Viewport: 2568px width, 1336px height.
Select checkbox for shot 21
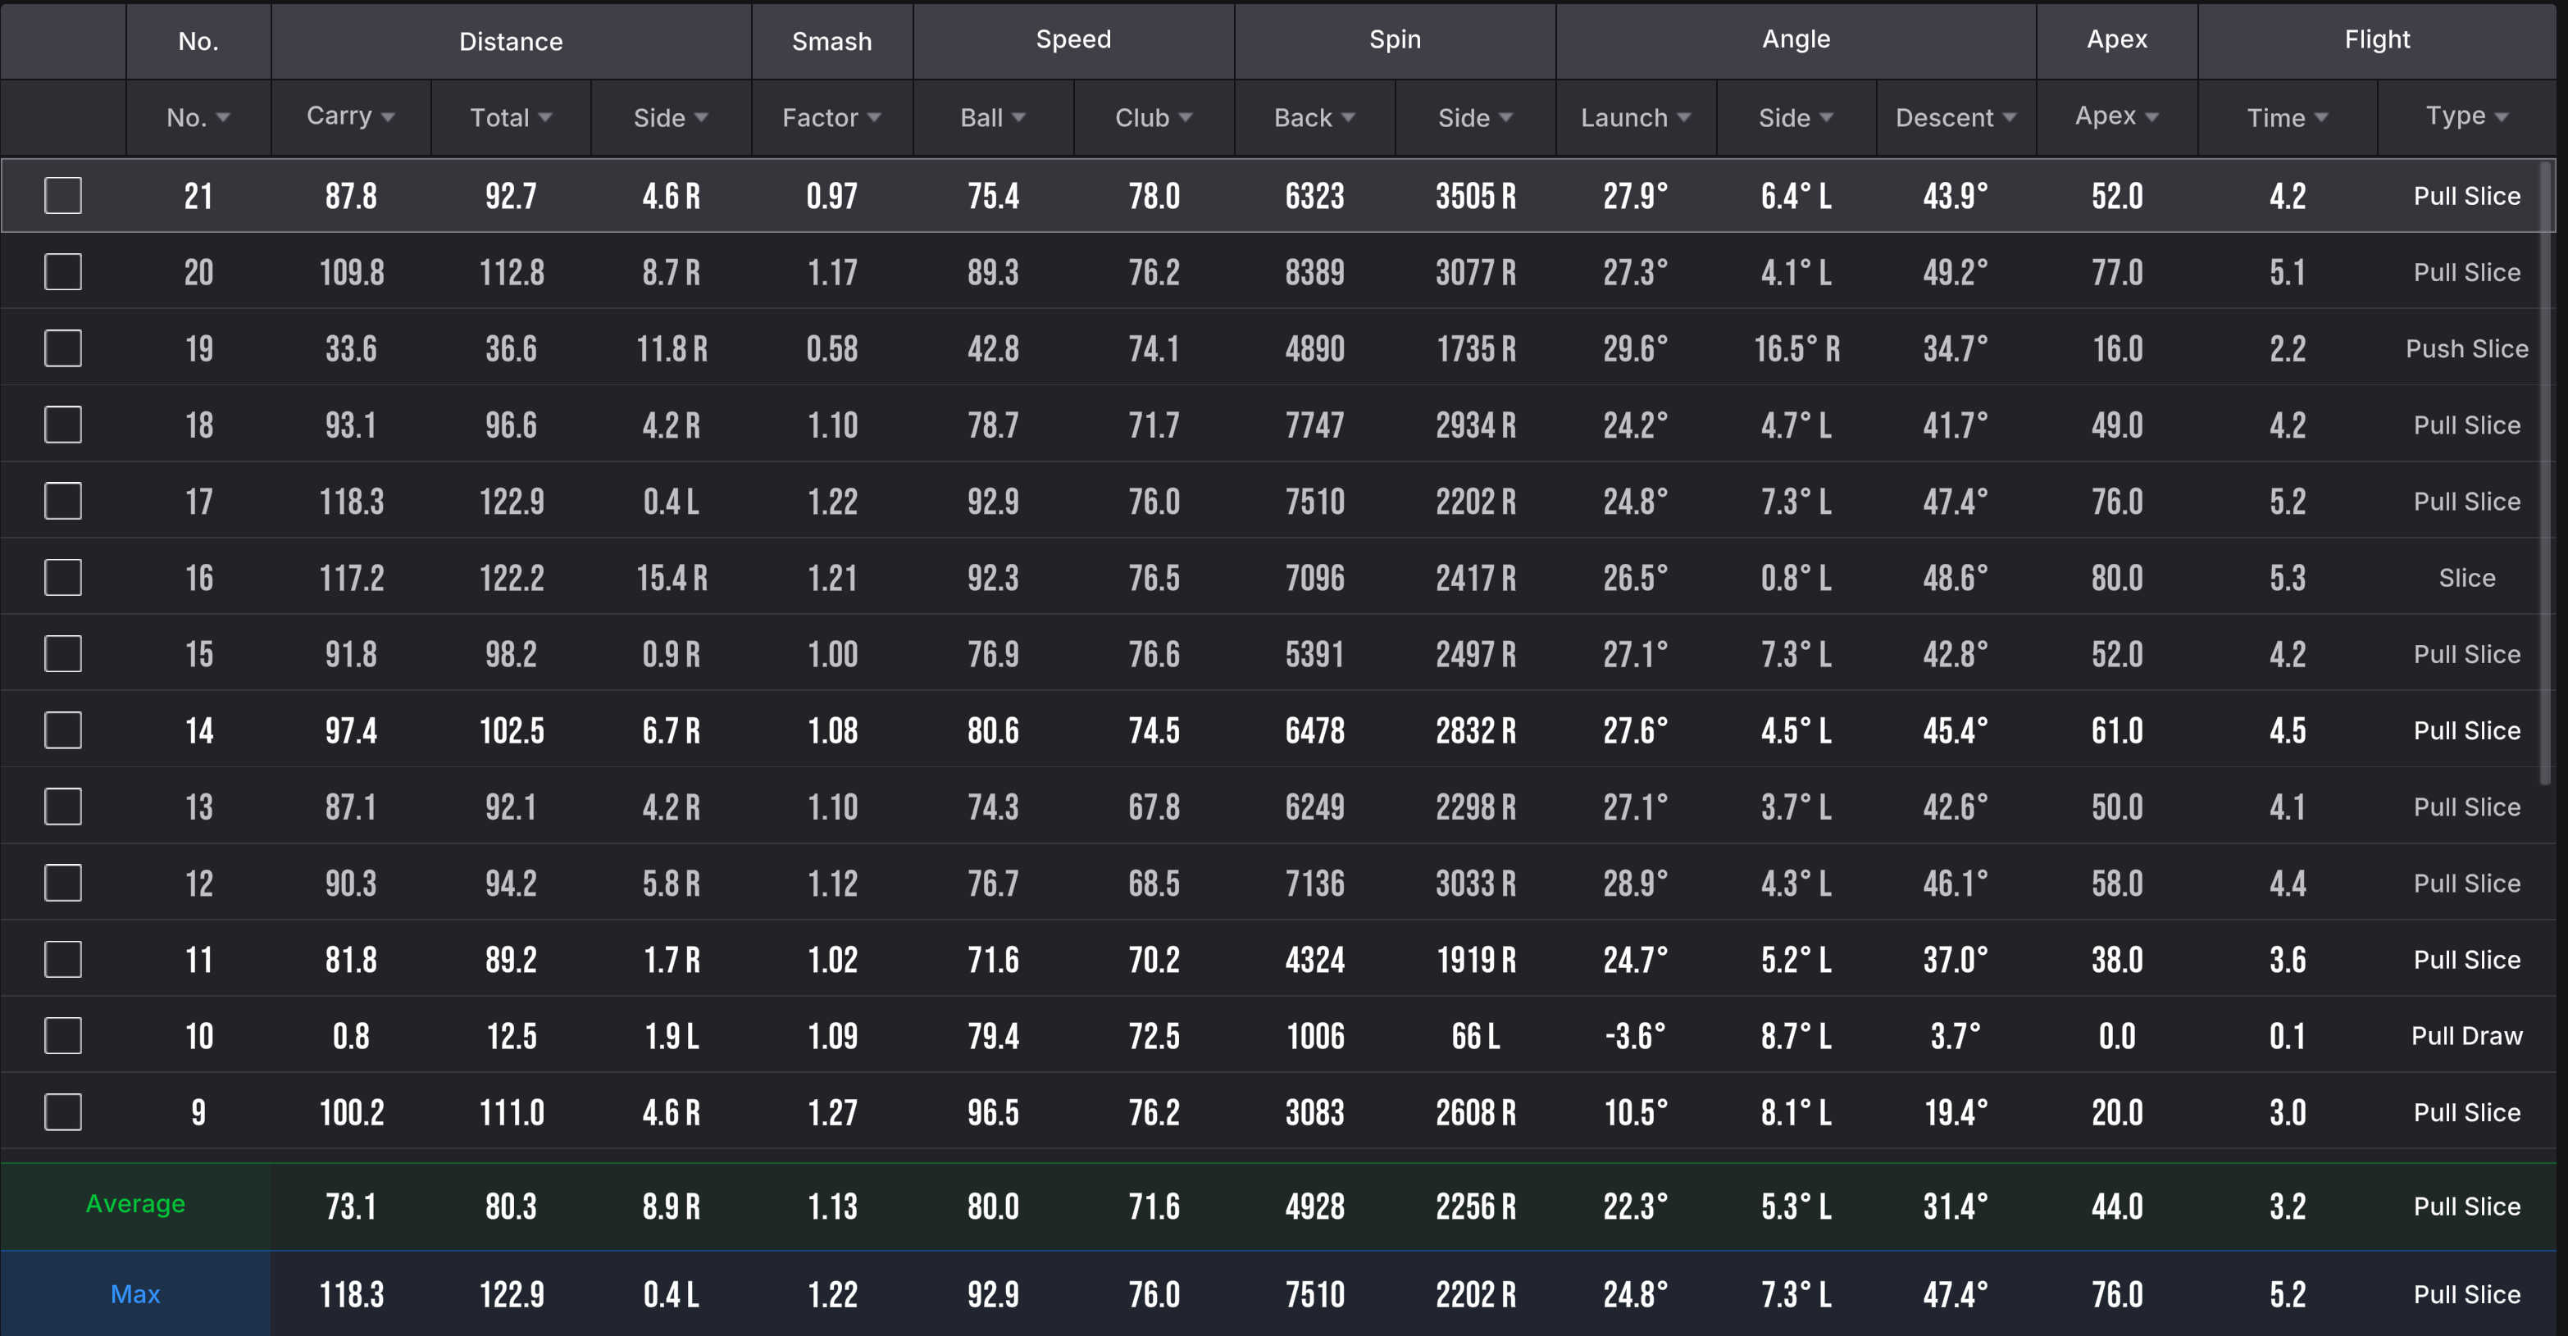click(63, 195)
